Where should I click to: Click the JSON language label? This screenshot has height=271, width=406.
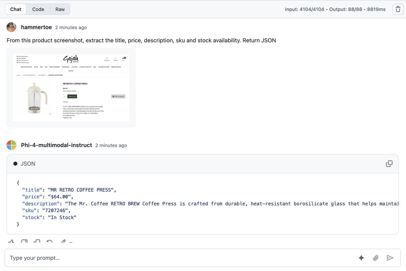(28, 164)
